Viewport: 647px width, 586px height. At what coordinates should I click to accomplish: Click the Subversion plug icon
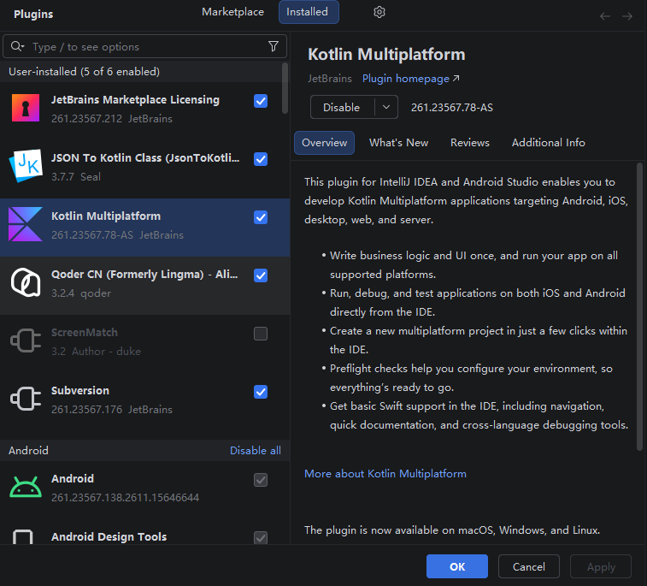pyautogui.click(x=26, y=399)
